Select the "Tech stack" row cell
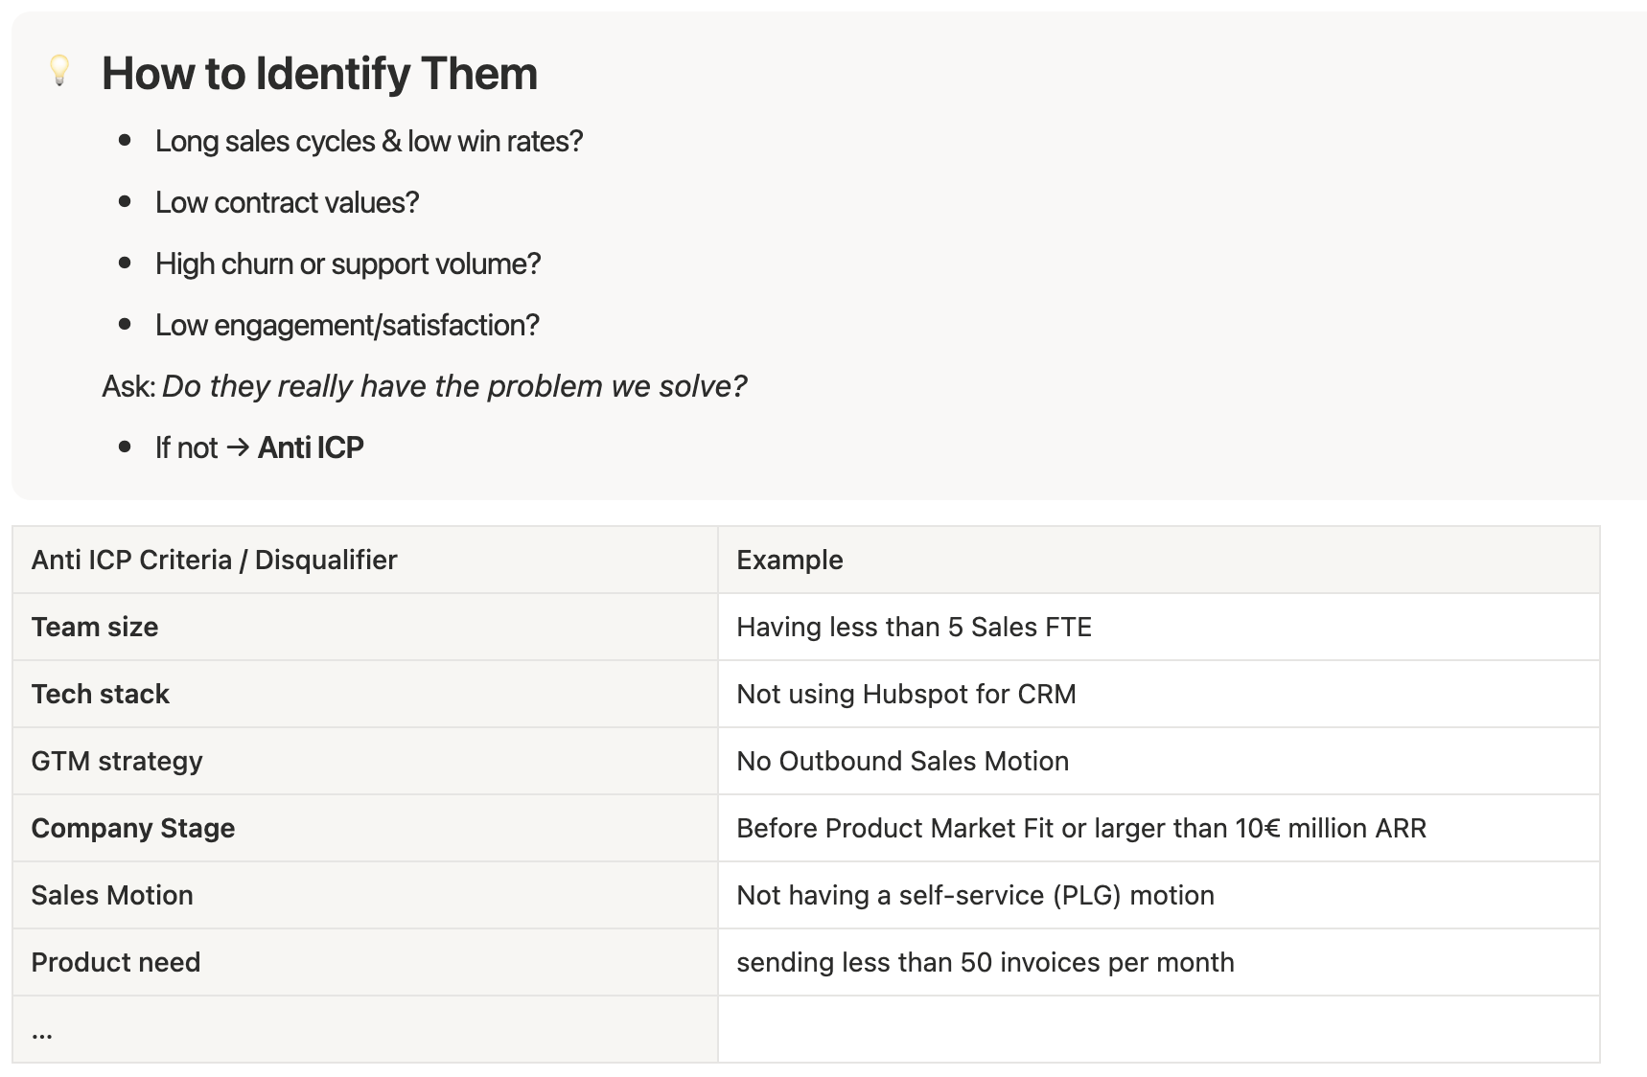Image resolution: width=1647 pixels, height=1077 pixels. pyautogui.click(x=100, y=694)
